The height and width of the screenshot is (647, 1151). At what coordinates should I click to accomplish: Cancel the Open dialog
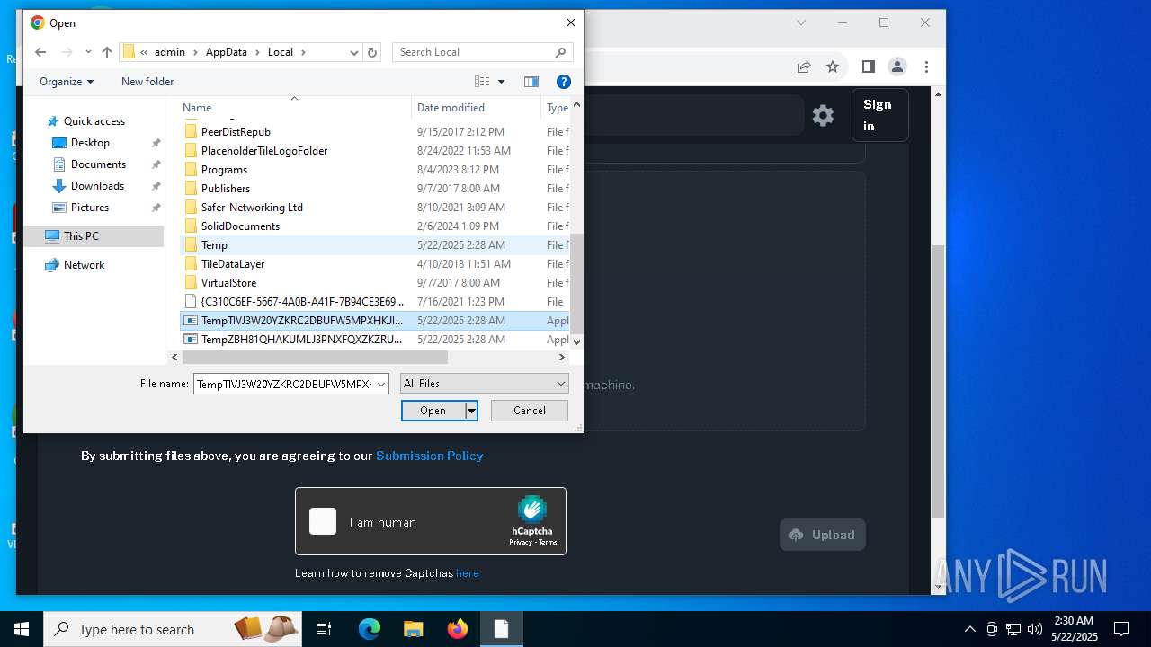[530, 411]
